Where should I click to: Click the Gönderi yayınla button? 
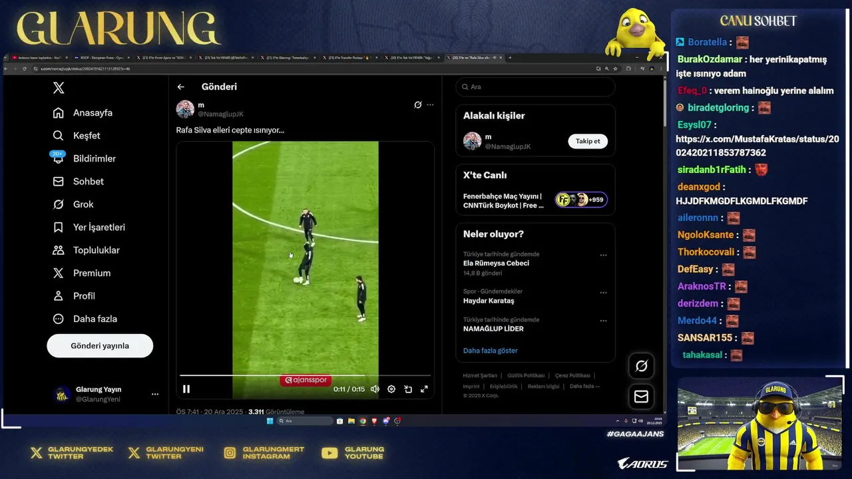click(100, 346)
